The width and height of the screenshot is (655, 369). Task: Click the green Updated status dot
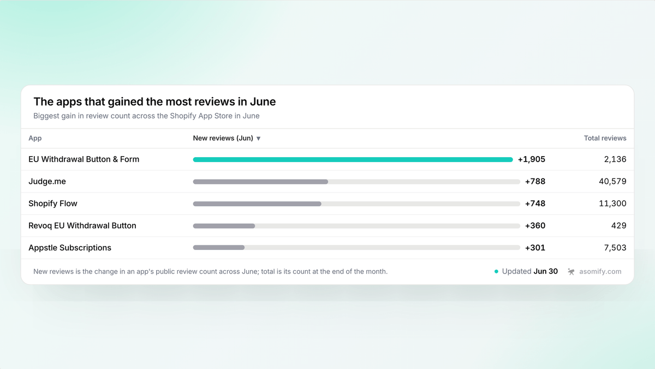[496, 271]
